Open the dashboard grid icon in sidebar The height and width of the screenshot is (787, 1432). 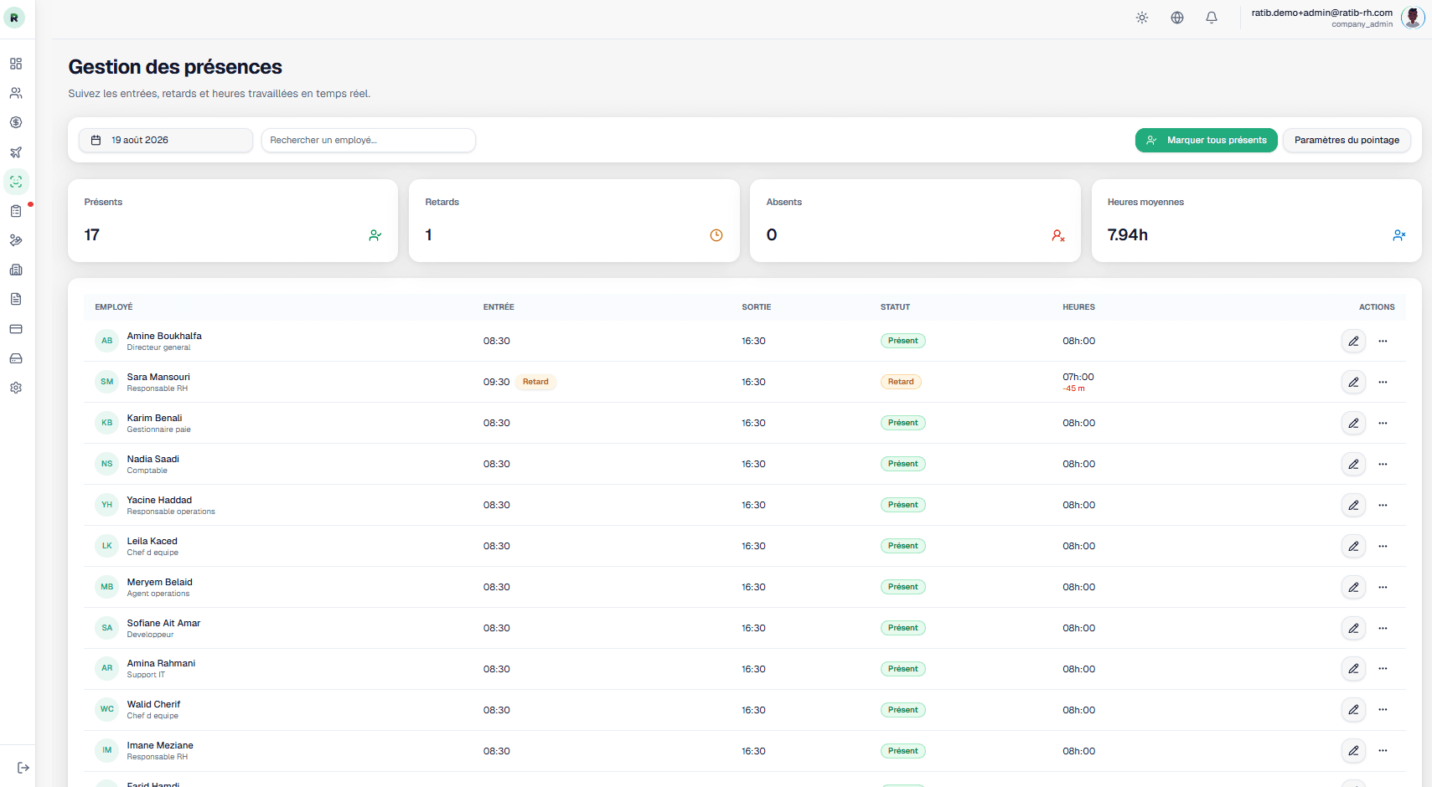tap(16, 64)
